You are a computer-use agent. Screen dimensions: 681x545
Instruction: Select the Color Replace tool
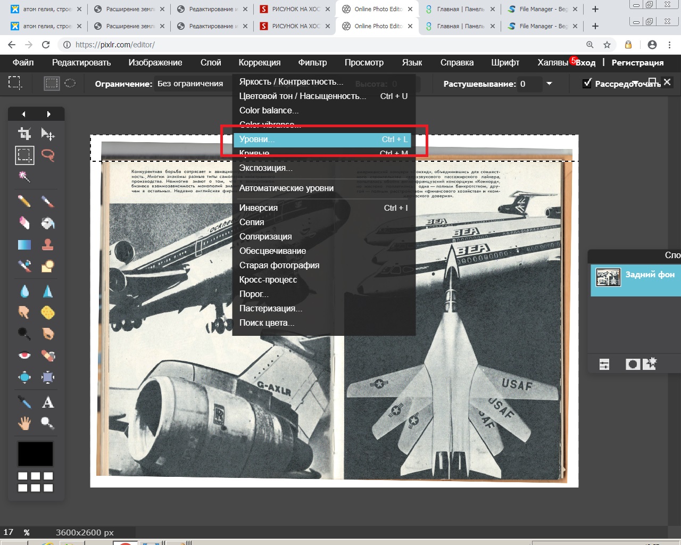click(x=24, y=266)
